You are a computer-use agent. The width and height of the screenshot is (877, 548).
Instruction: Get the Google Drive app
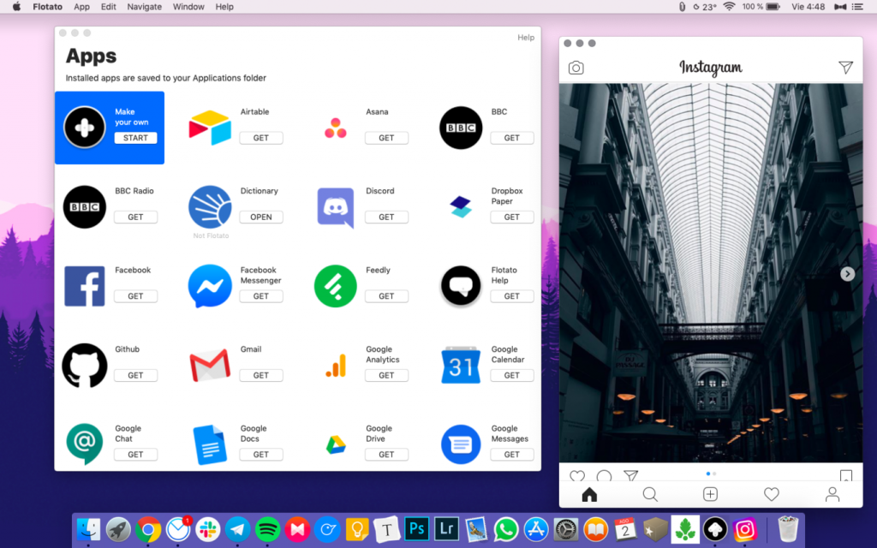tap(386, 455)
